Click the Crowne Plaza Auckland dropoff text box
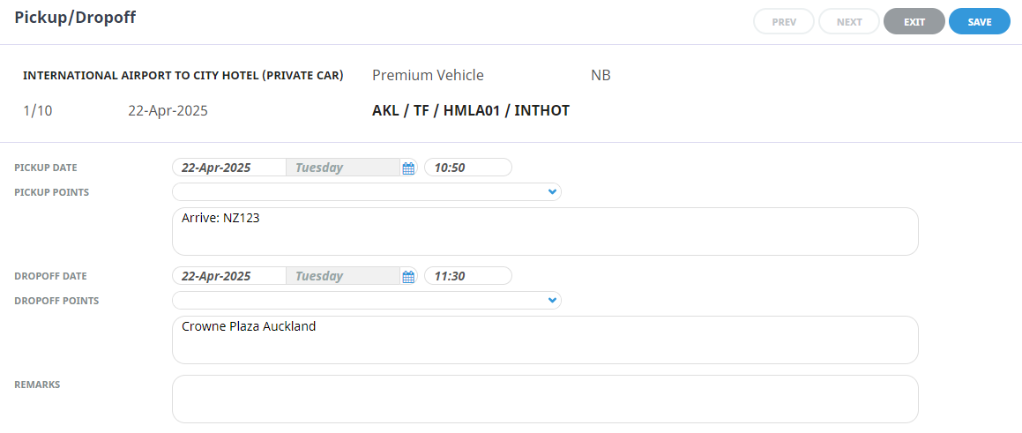The height and width of the screenshot is (433, 1022). 544,340
